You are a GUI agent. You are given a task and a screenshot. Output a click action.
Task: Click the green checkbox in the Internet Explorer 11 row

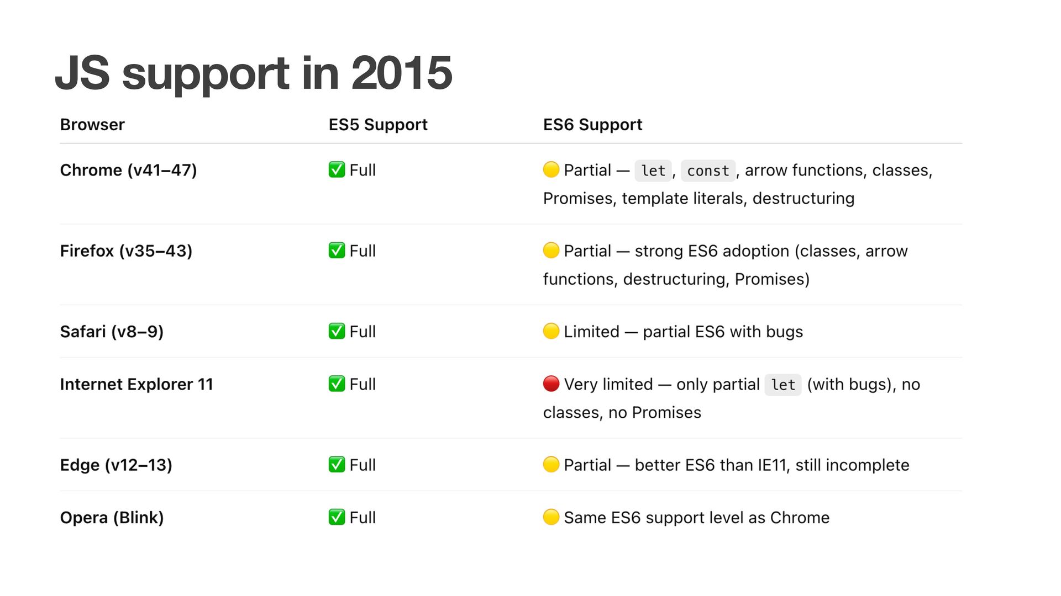(337, 384)
